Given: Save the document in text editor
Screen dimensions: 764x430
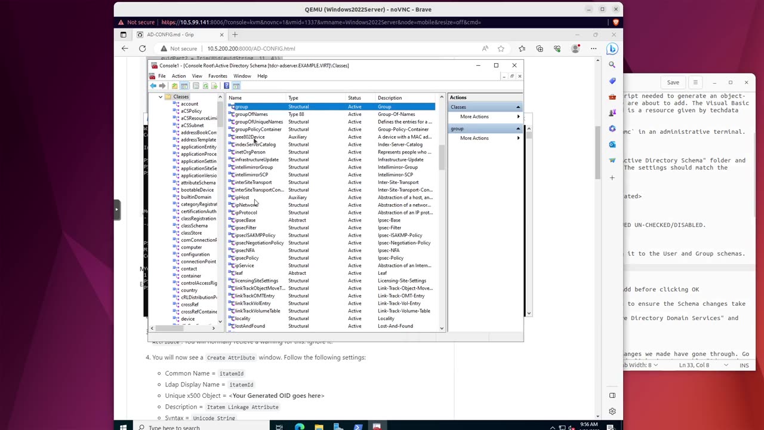Looking at the screenshot, I should pyautogui.click(x=673, y=82).
